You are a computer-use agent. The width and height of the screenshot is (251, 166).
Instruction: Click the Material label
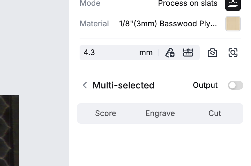tap(94, 24)
